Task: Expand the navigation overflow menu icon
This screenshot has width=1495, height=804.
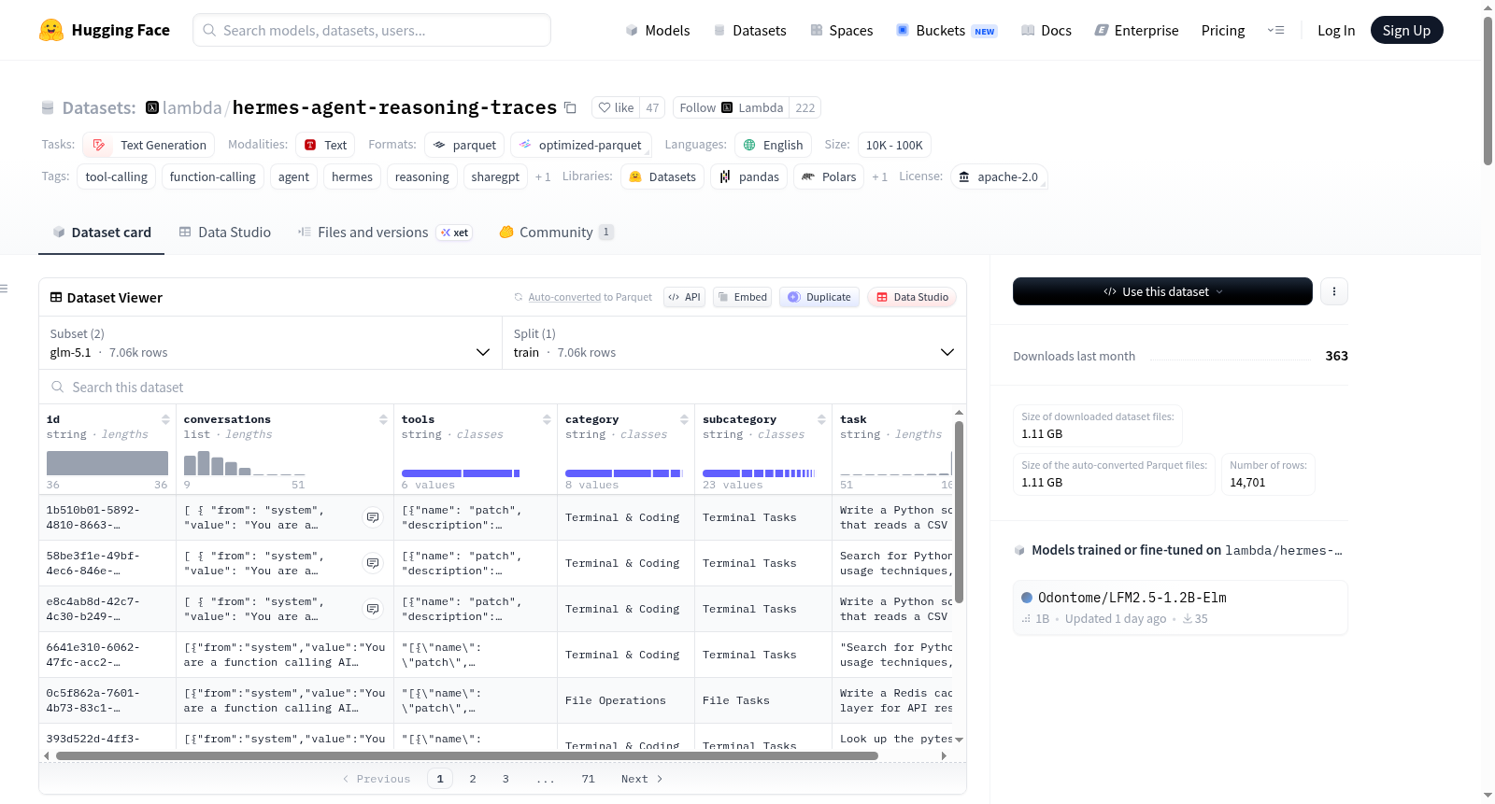Action: [x=1275, y=30]
